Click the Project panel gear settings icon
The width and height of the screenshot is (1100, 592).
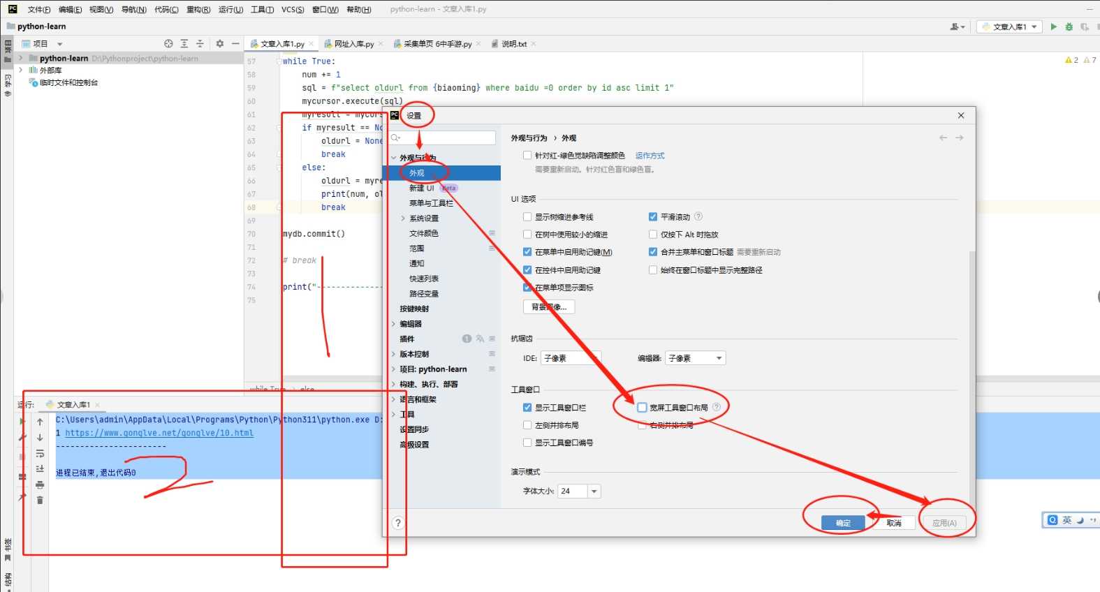pos(220,43)
